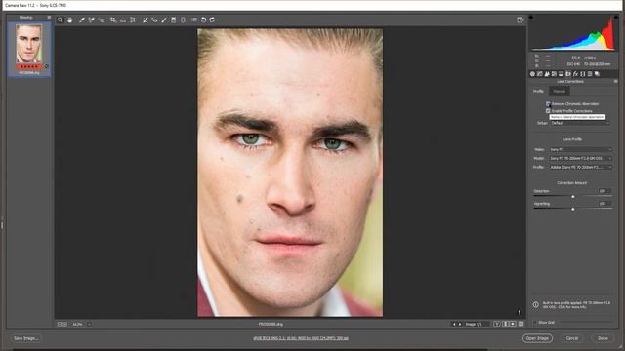The width and height of the screenshot is (625, 351).
Task: Open Lens Corrections panel menu
Action: click(x=615, y=81)
